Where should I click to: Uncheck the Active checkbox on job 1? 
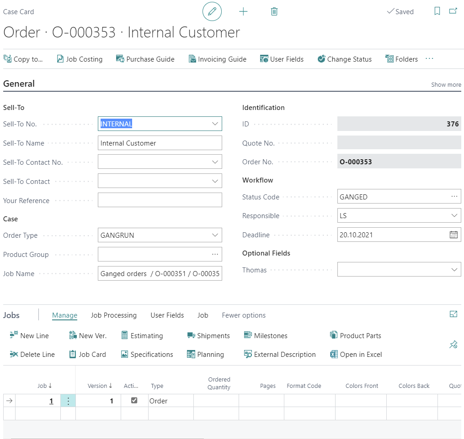[134, 401]
